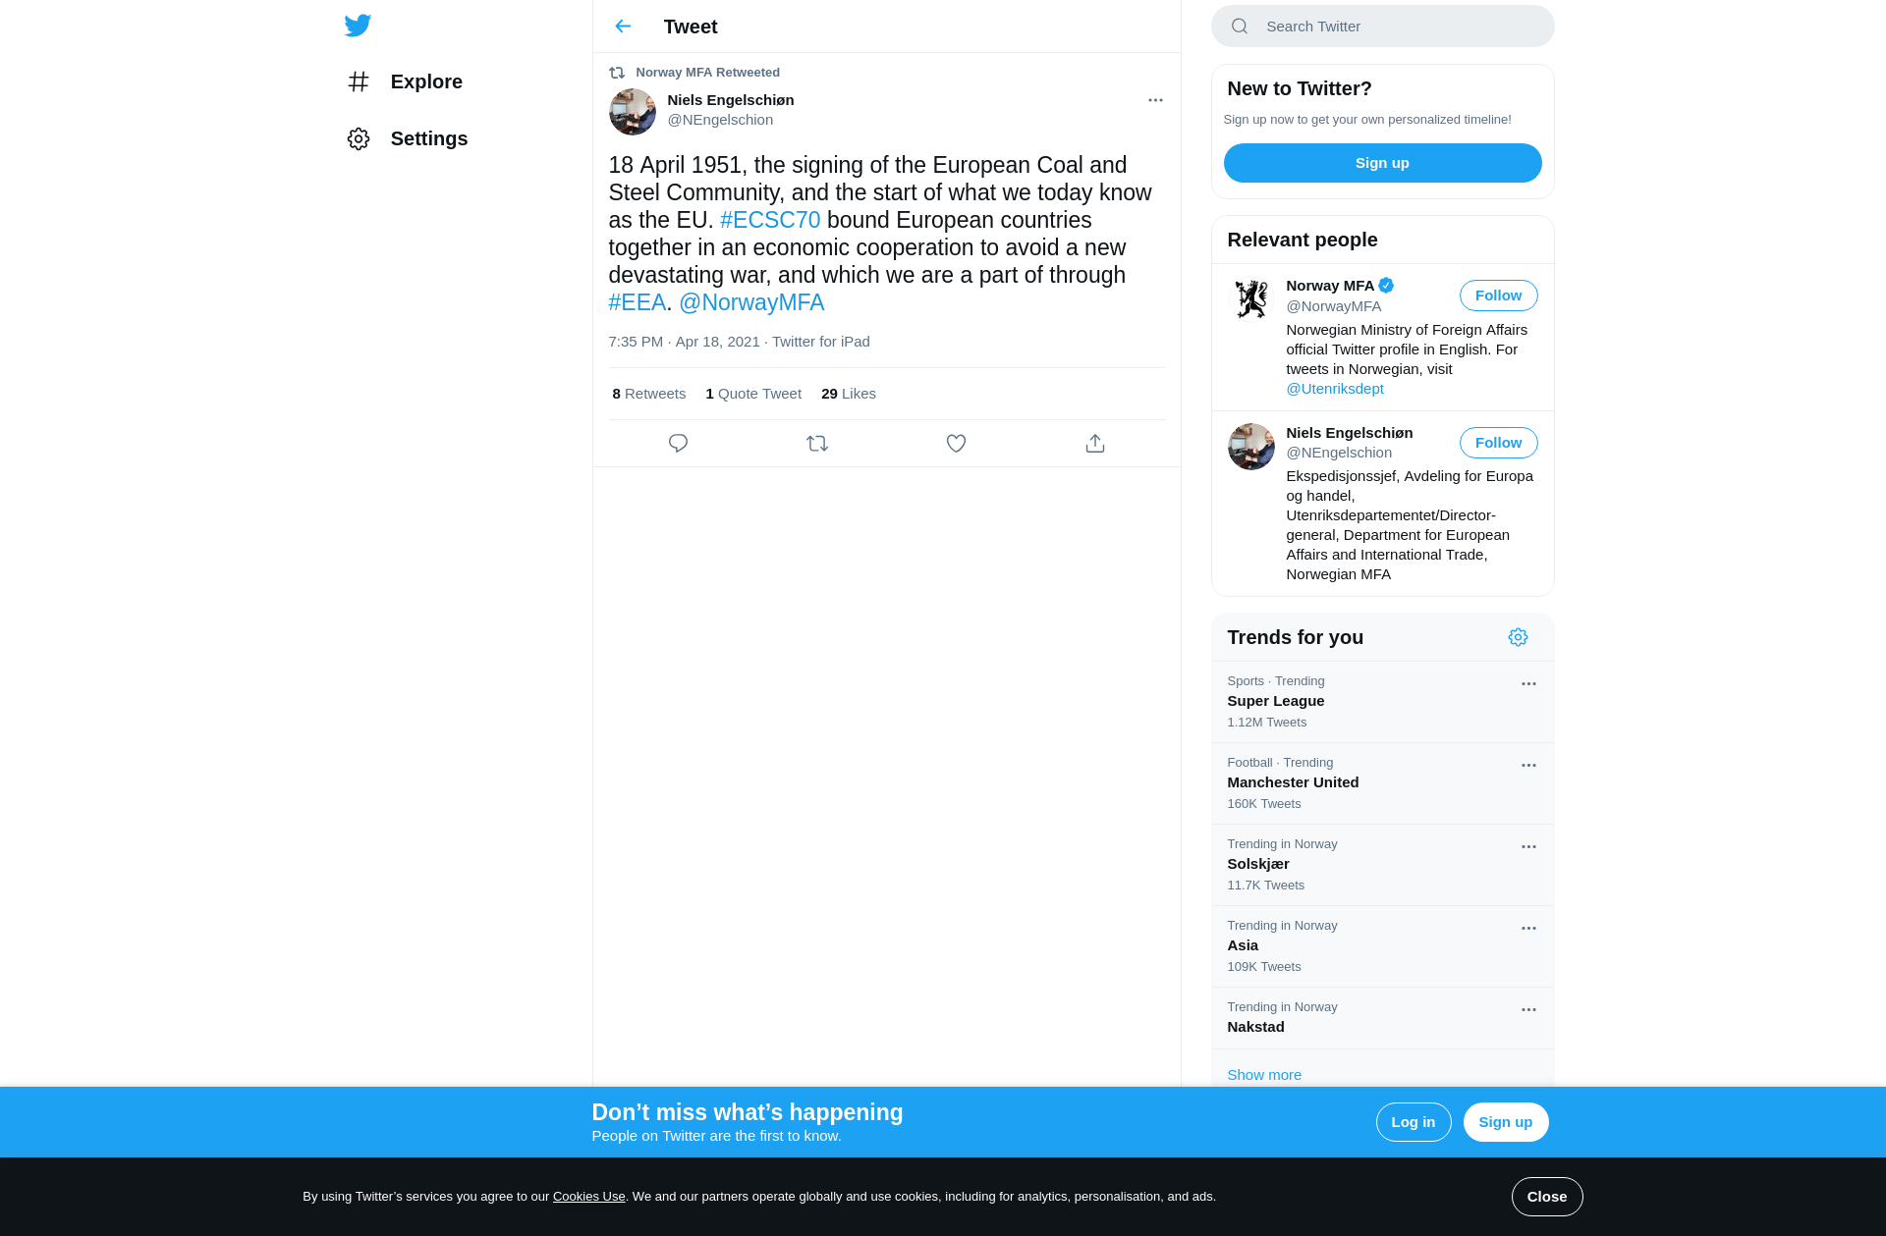Viewport: 1886px width, 1236px height.
Task: Close the cookies notice banner
Action: point(1546,1197)
